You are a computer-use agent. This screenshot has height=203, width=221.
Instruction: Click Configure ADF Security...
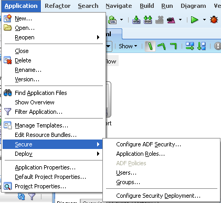coord(161,144)
